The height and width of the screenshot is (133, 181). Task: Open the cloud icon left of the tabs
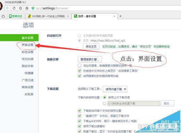pyautogui.click(x=3, y=16)
